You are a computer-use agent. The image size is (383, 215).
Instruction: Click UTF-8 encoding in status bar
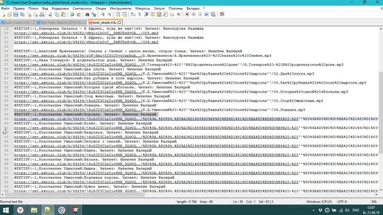click(342, 202)
